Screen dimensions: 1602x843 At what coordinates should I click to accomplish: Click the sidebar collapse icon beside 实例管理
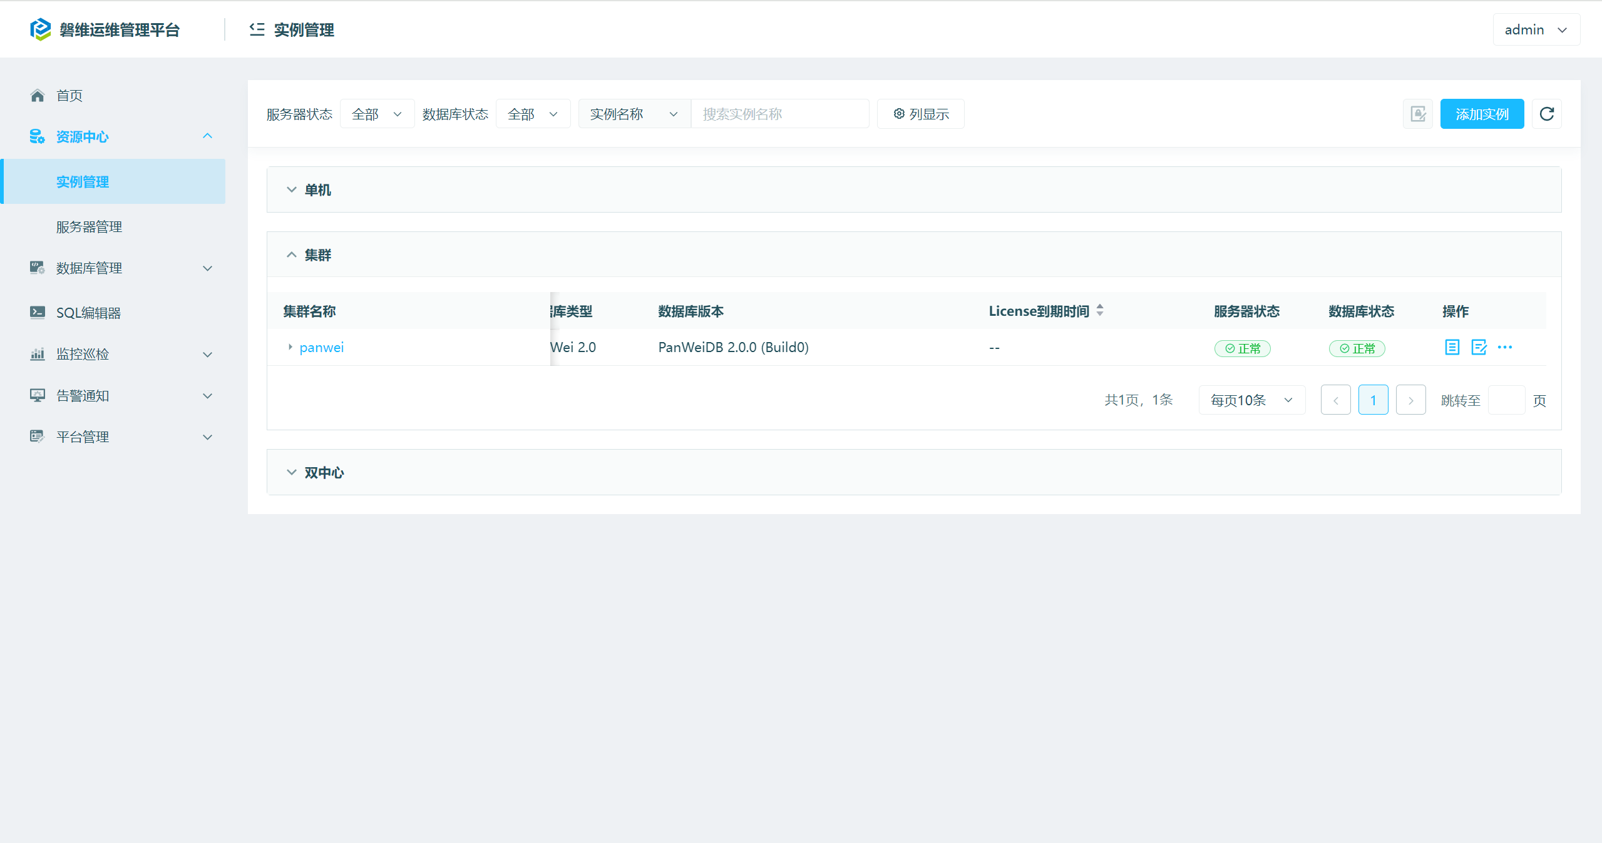click(257, 29)
